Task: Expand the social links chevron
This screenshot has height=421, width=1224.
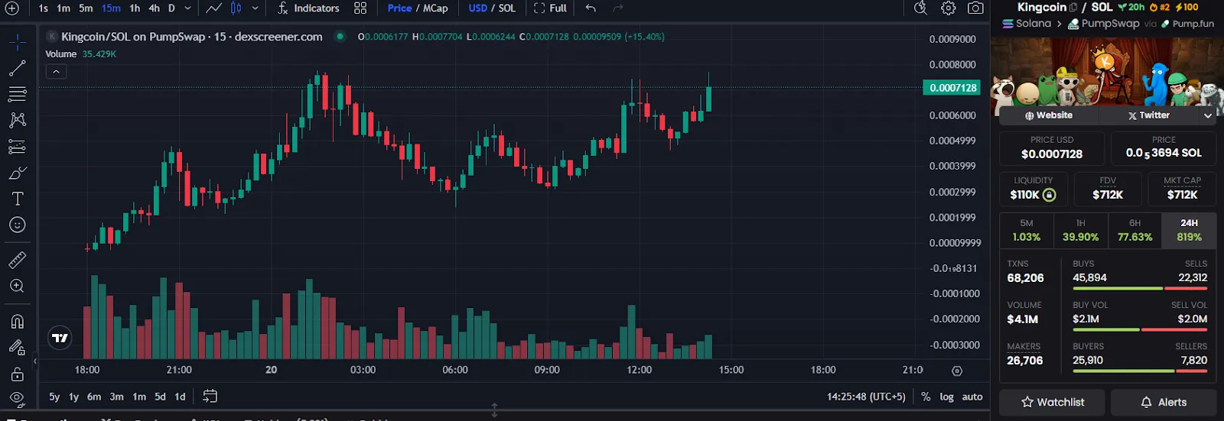Action: coord(1208,115)
